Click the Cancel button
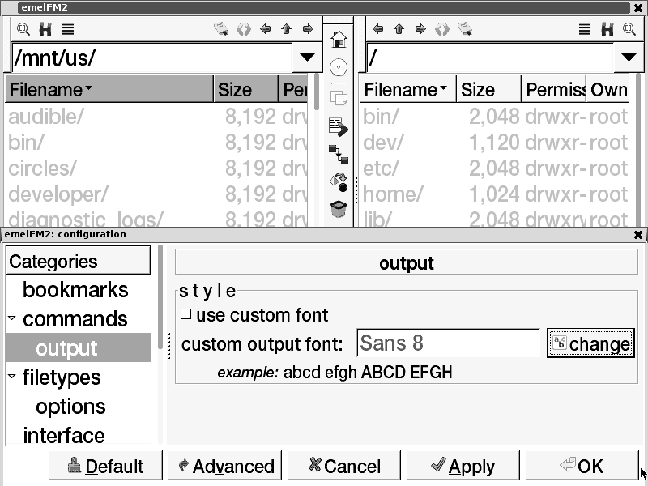The height and width of the screenshot is (486, 648). click(x=343, y=467)
